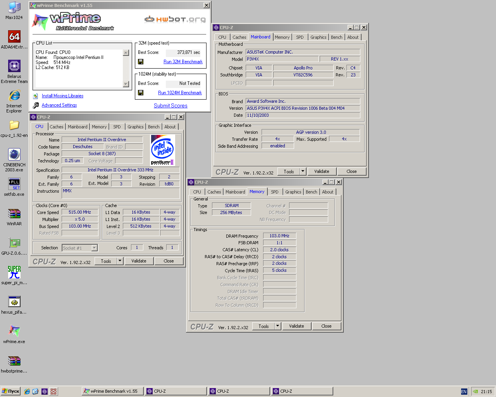Select setfsb.exe desktop icon
This screenshot has height=397, width=496.
coord(14,187)
